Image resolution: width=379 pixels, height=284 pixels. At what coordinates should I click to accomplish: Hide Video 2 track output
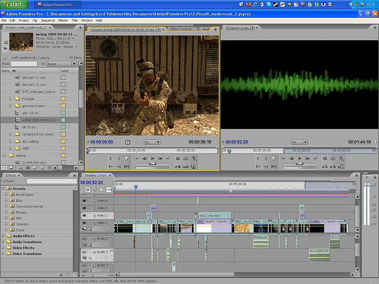pyautogui.click(x=84, y=215)
